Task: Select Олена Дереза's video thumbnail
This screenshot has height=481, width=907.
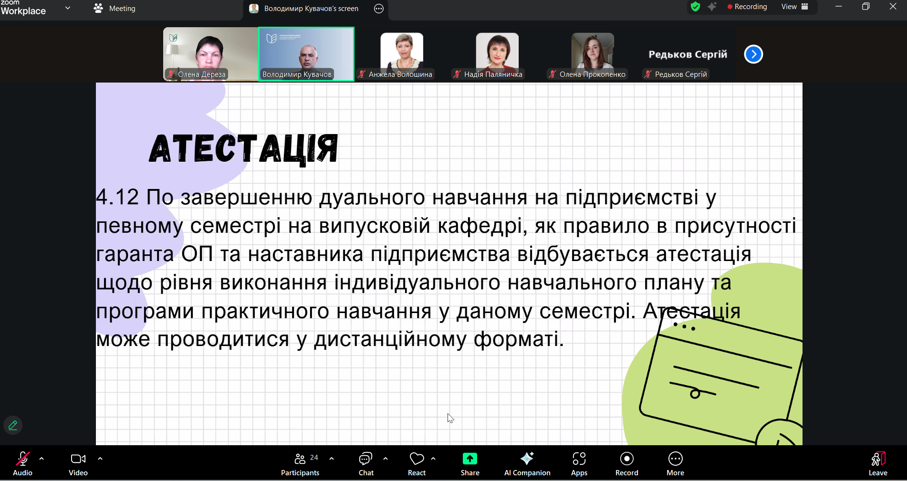Action: click(x=210, y=54)
